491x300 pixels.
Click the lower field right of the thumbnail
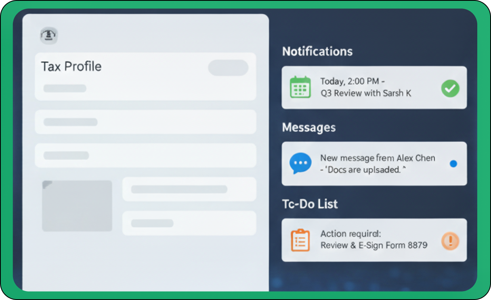(x=189, y=223)
